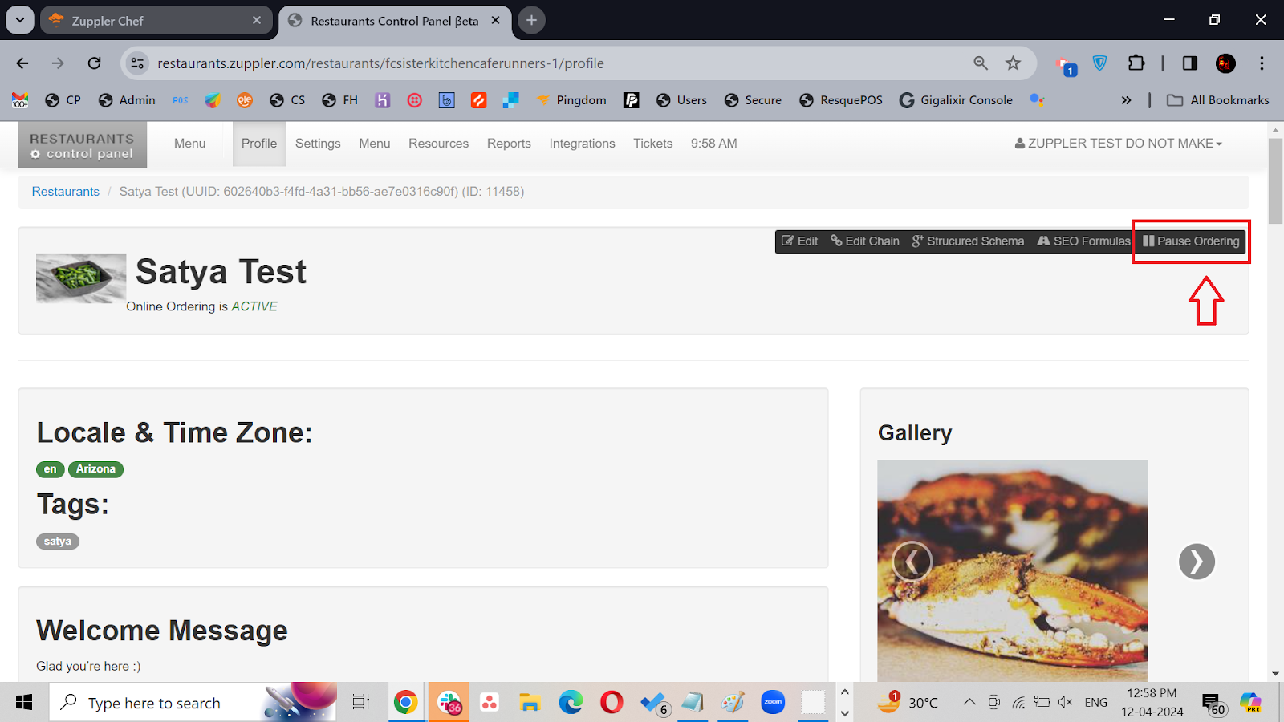Open the Bitwarden shield extension
Screen dimensions: 1284x722
pos(1100,63)
